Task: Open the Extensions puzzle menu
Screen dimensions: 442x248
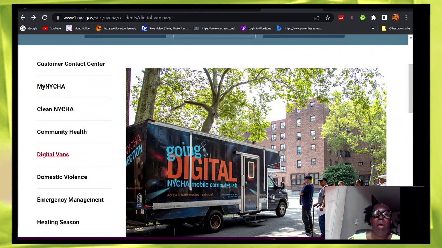Action: 373,18
